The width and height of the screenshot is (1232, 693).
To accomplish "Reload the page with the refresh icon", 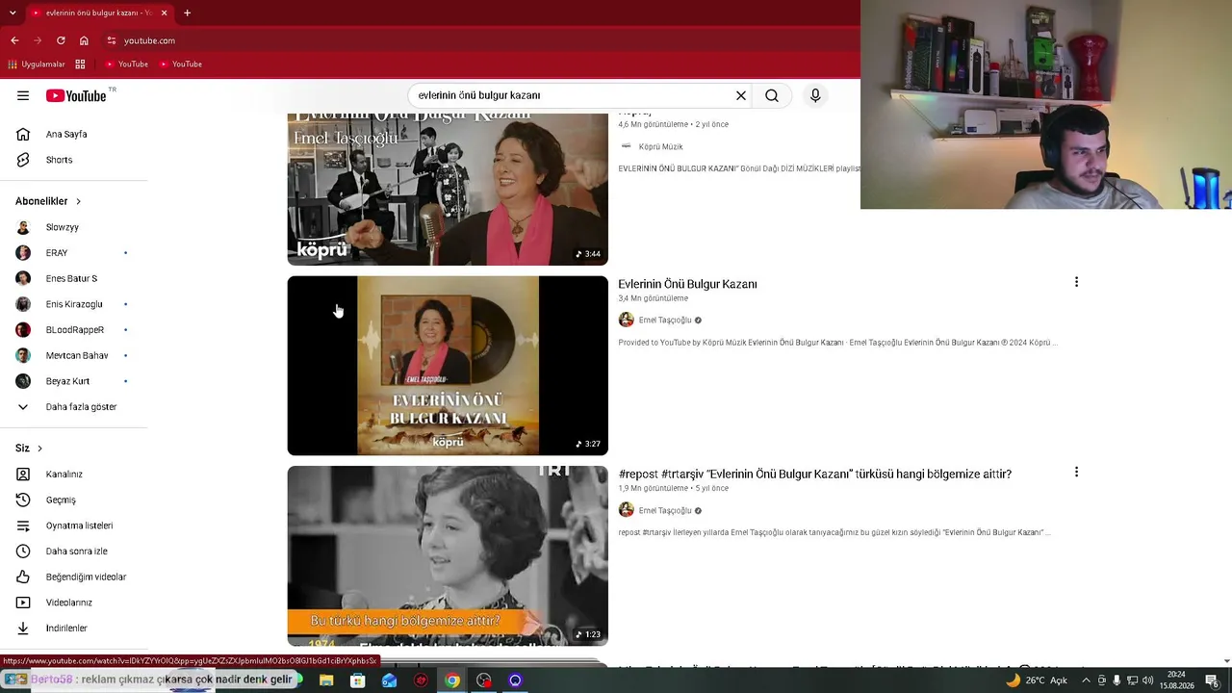I will point(61,40).
